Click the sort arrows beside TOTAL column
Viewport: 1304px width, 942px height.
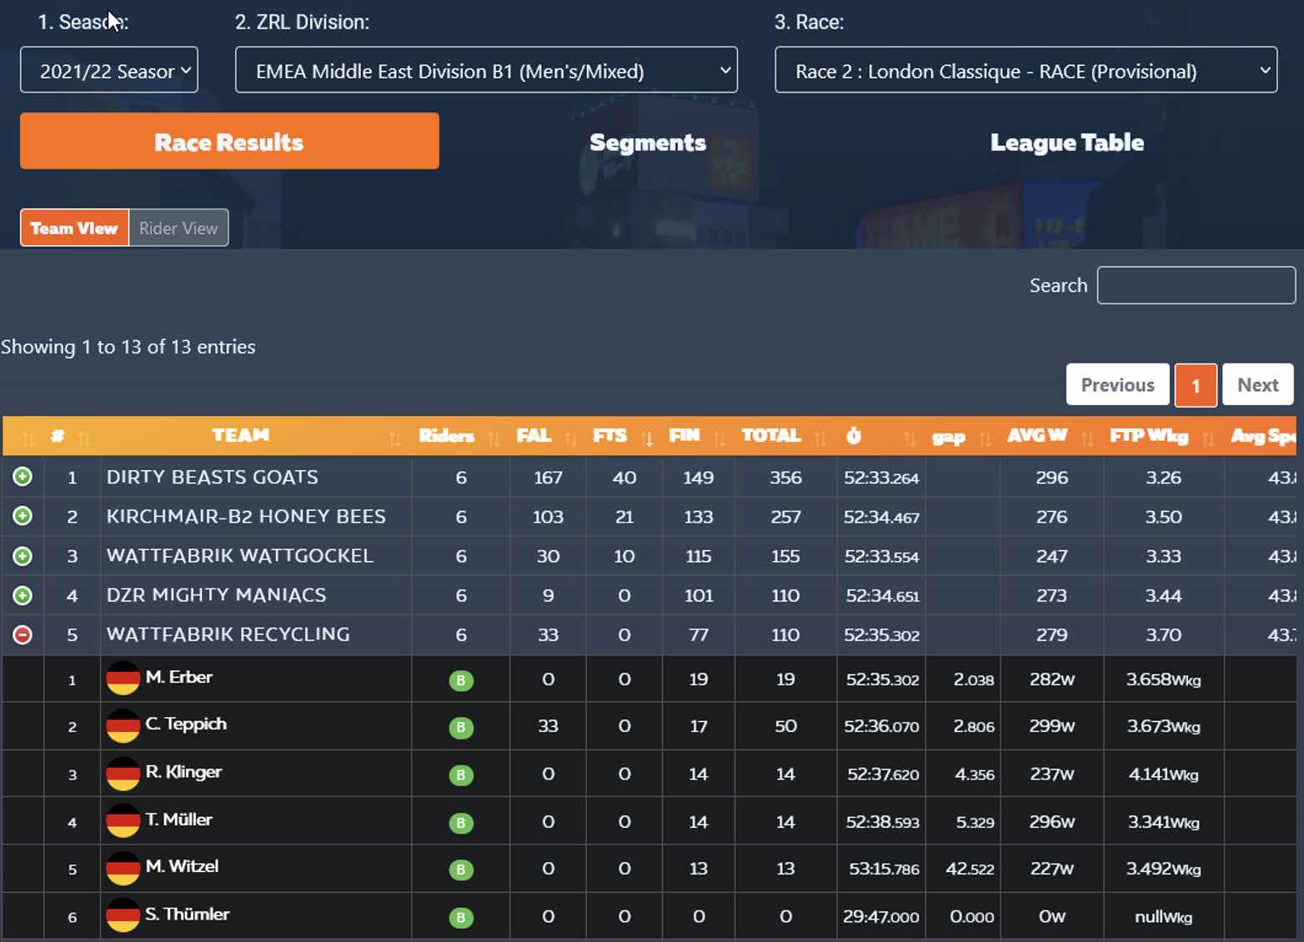pos(820,438)
